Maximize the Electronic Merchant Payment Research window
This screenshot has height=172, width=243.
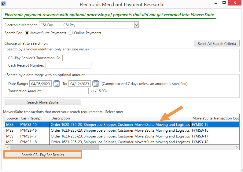pos(224,3)
